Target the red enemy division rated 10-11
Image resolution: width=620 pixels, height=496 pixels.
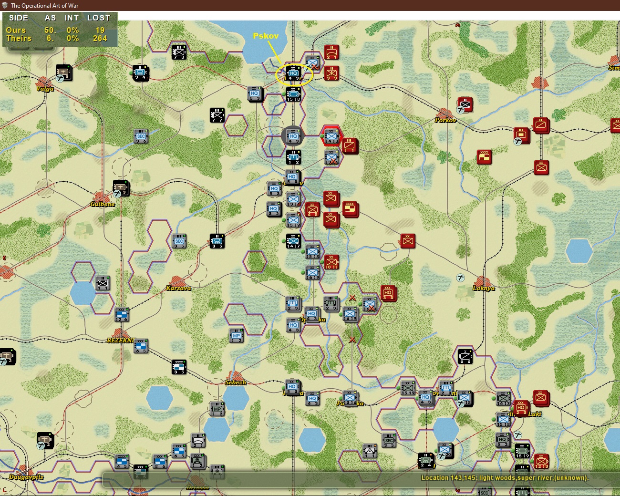(331, 262)
